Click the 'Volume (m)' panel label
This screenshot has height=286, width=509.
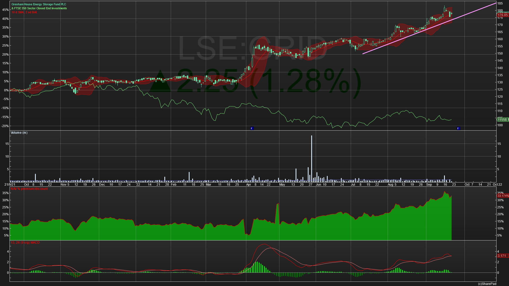(19, 133)
